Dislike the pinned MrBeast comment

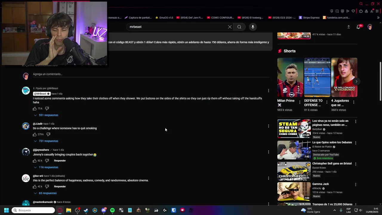pyautogui.click(x=47, y=108)
